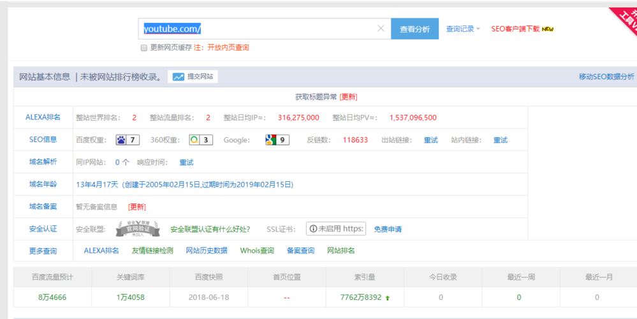Open 网站排名 link
This screenshot has width=637, height=319.
(x=341, y=251)
